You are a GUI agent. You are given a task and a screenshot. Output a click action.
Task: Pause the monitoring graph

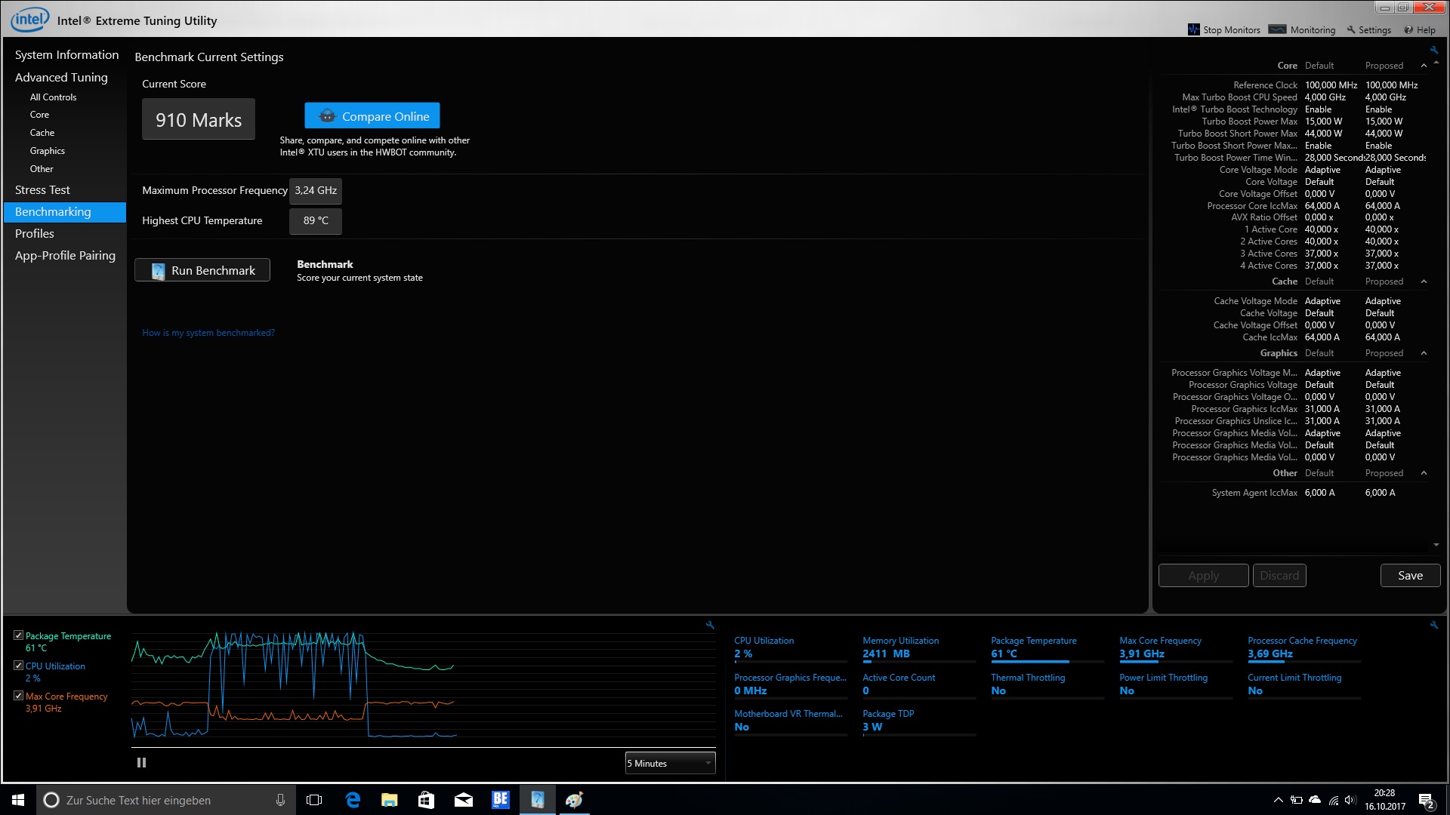141,763
